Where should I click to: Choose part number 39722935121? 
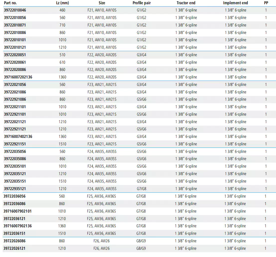(x=15, y=189)
